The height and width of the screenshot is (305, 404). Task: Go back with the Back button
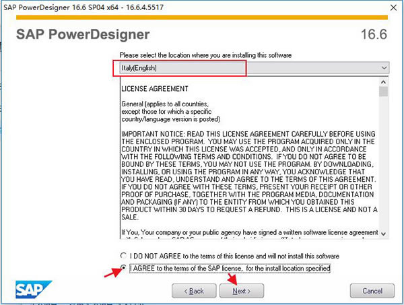[x=194, y=291]
